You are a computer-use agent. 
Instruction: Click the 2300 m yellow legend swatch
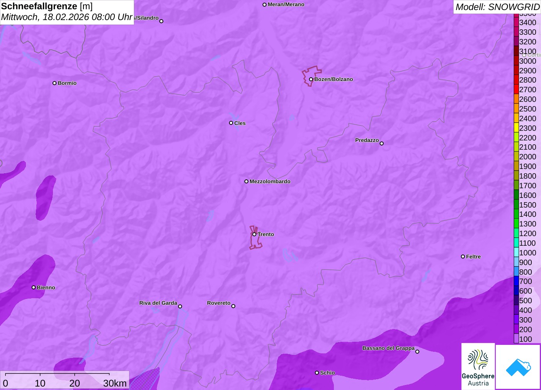point(516,128)
